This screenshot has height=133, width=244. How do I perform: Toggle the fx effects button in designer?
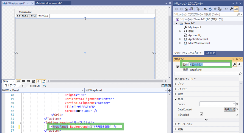(18, 81)
